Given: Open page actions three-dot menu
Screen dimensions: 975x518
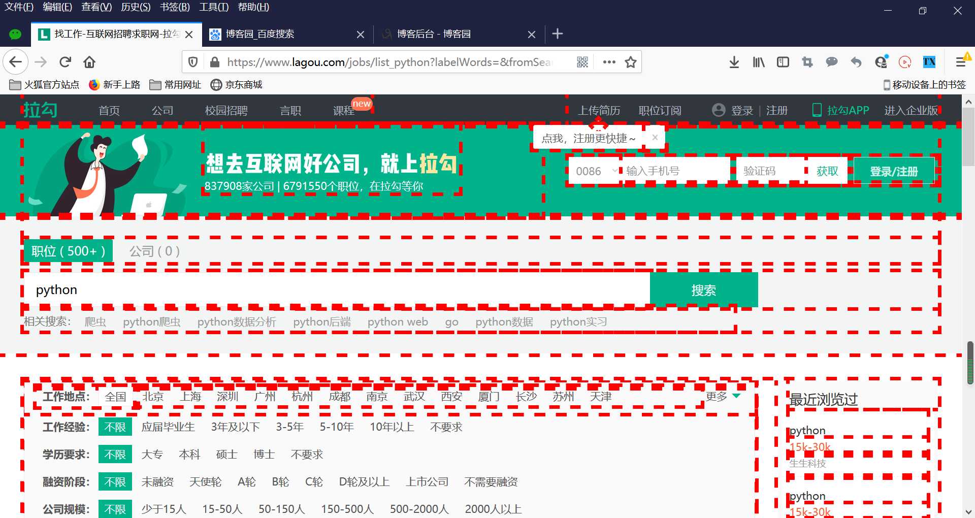Looking at the screenshot, I should pos(609,62).
